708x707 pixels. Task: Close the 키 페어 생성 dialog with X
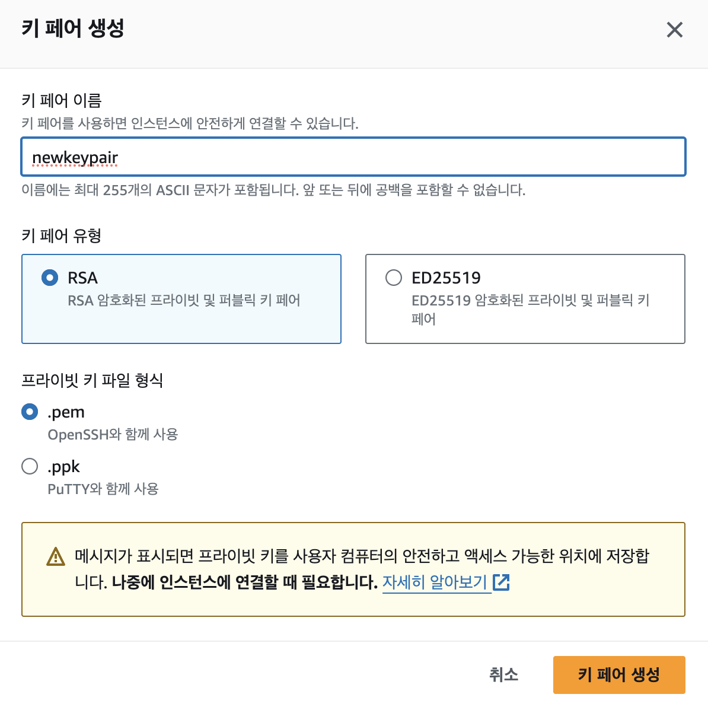(x=674, y=30)
